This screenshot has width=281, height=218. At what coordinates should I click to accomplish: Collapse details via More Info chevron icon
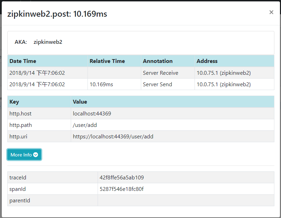pos(36,155)
